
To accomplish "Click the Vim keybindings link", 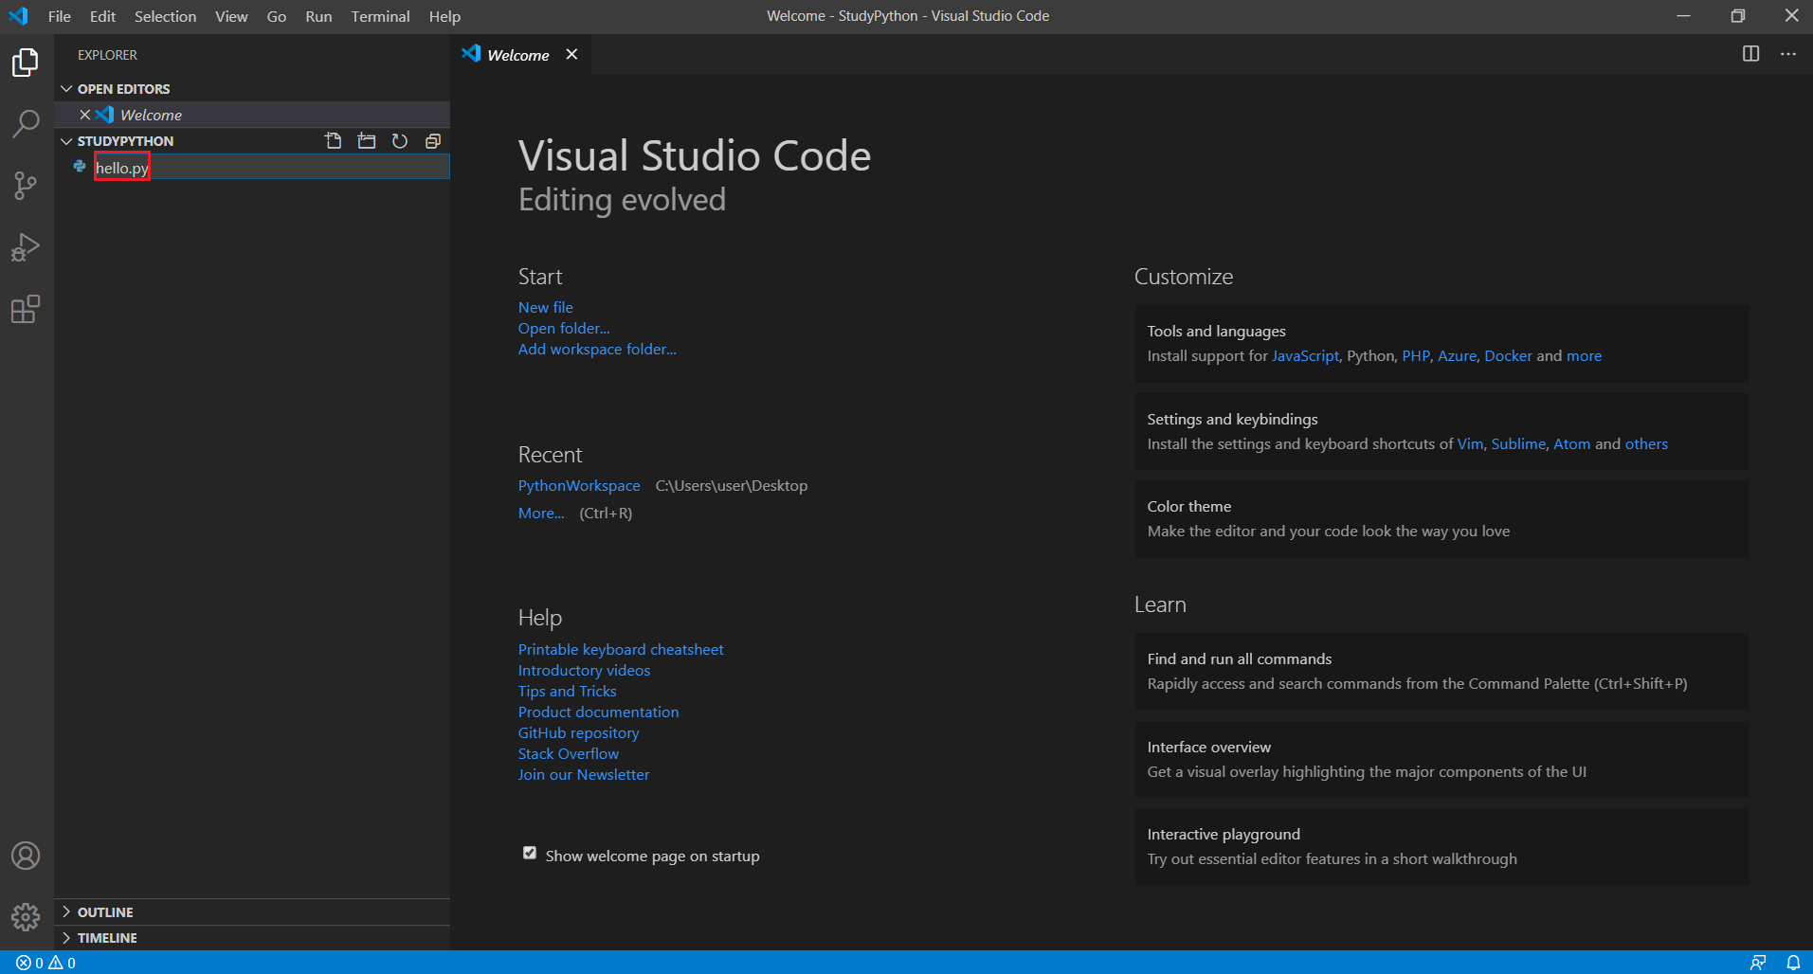I will [x=1470, y=443].
